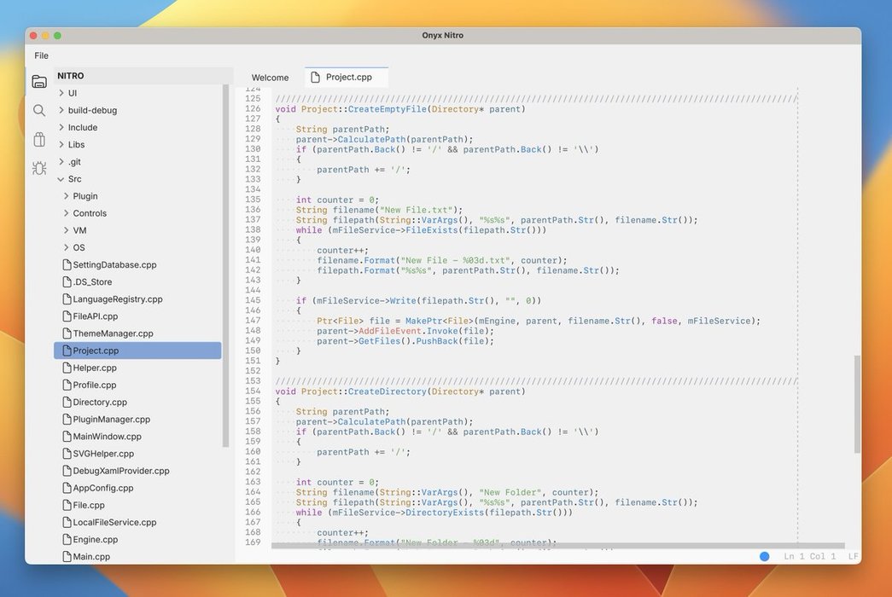Click file icon beside LocalFileService.cpp
This screenshot has width=892, height=597.
67,522
